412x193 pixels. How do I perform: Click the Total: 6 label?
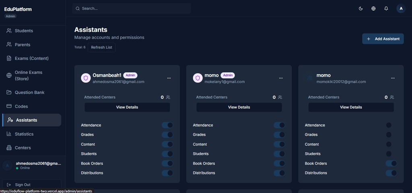pos(80,48)
